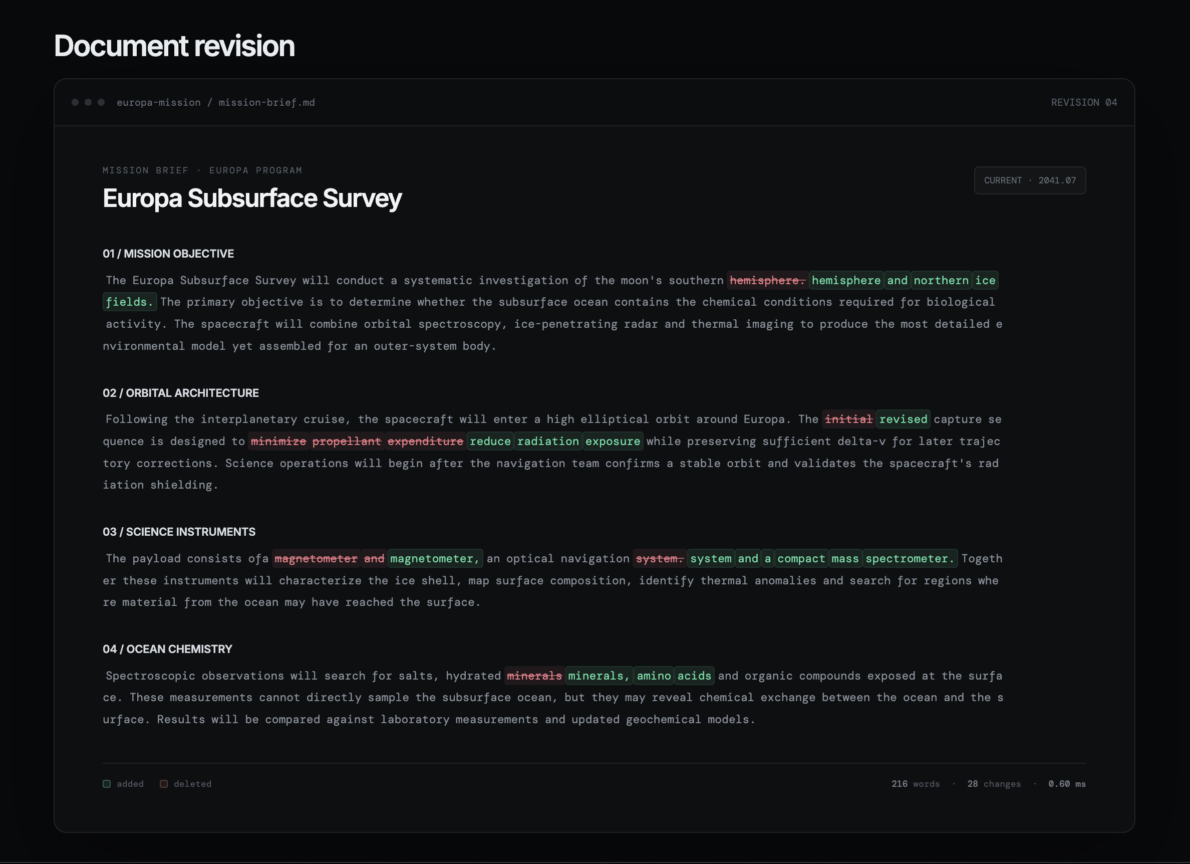Click the Europa Subsurface Survey title
The image size is (1190, 864).
(252, 198)
